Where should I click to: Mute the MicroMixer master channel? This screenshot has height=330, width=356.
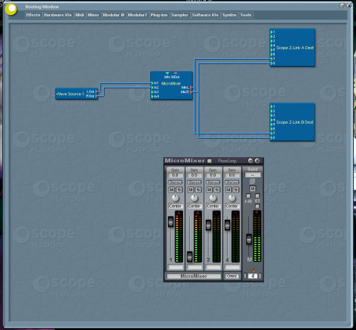pyautogui.click(x=253, y=188)
